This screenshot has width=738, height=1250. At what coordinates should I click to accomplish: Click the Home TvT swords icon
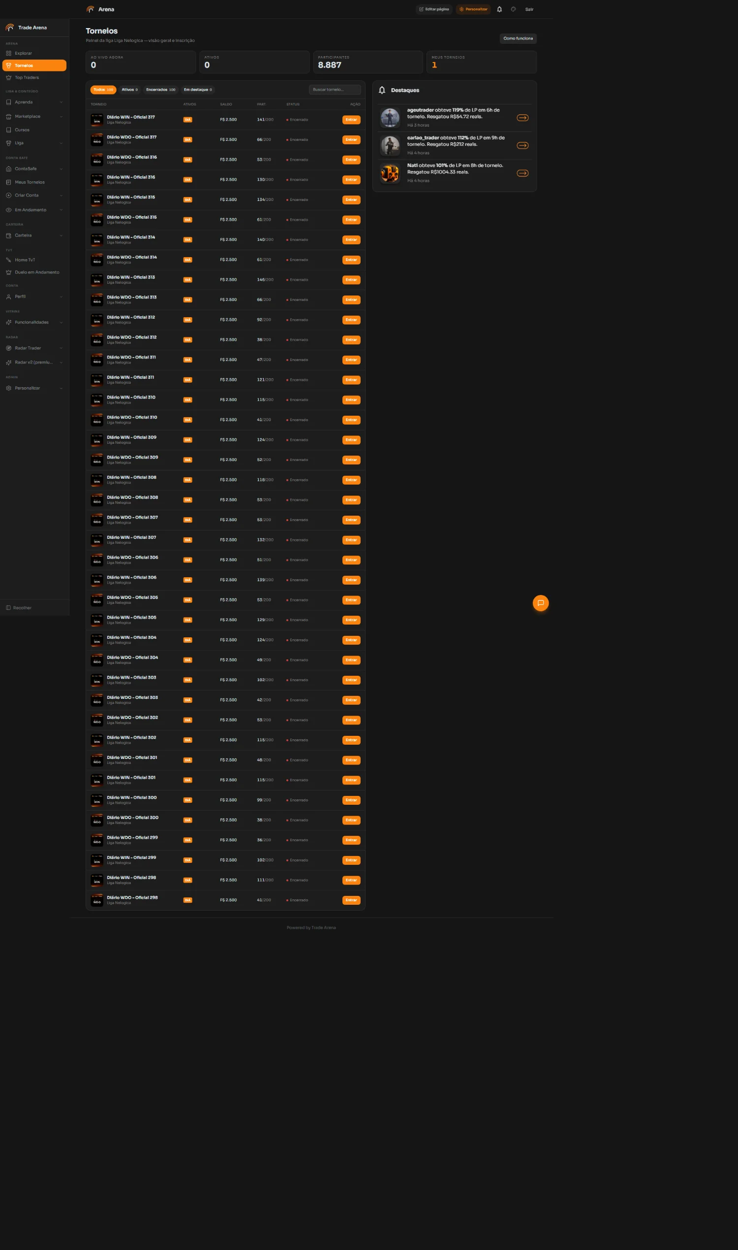point(8,260)
